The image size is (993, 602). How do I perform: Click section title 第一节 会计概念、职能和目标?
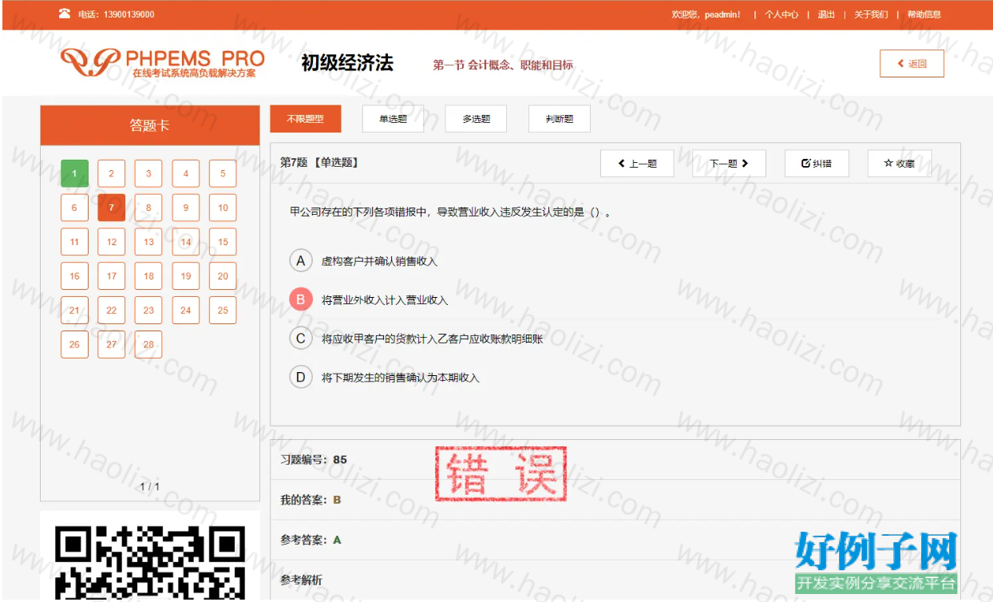503,65
